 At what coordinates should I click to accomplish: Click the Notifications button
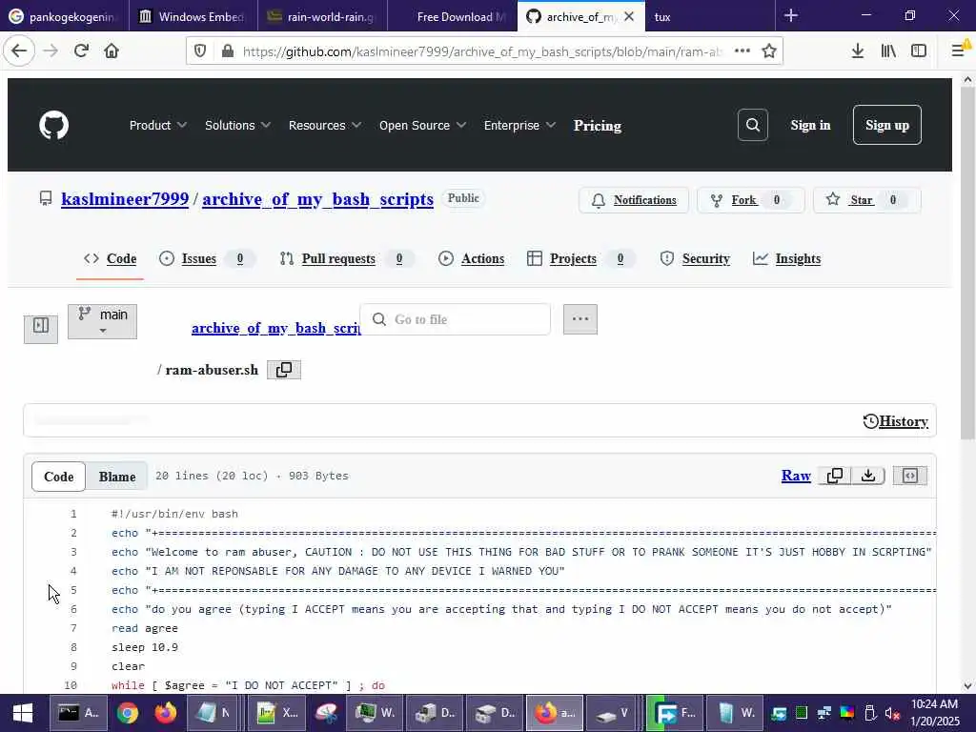pos(634,200)
